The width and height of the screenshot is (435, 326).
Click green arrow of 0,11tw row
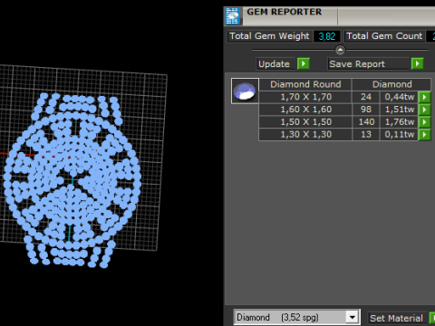point(424,134)
